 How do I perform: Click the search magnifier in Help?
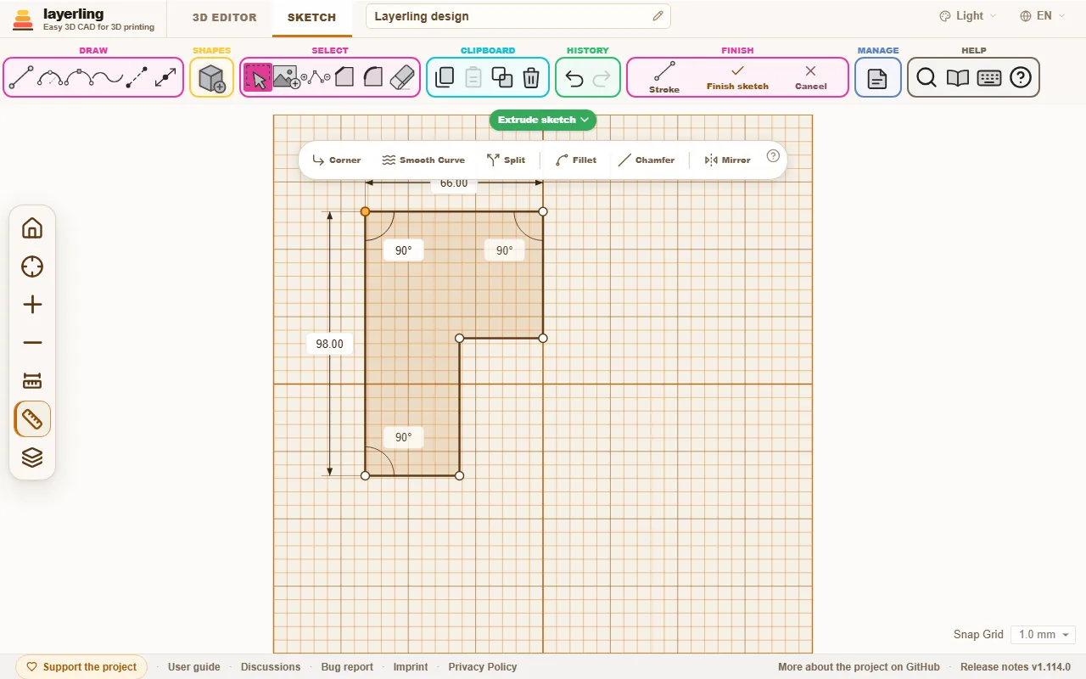[x=926, y=78]
